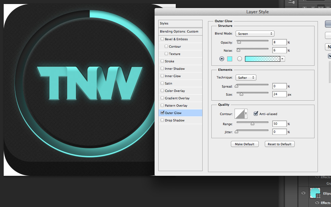The image size is (331, 207).
Task: Focus the Opacity percentage field
Action: (280, 42)
